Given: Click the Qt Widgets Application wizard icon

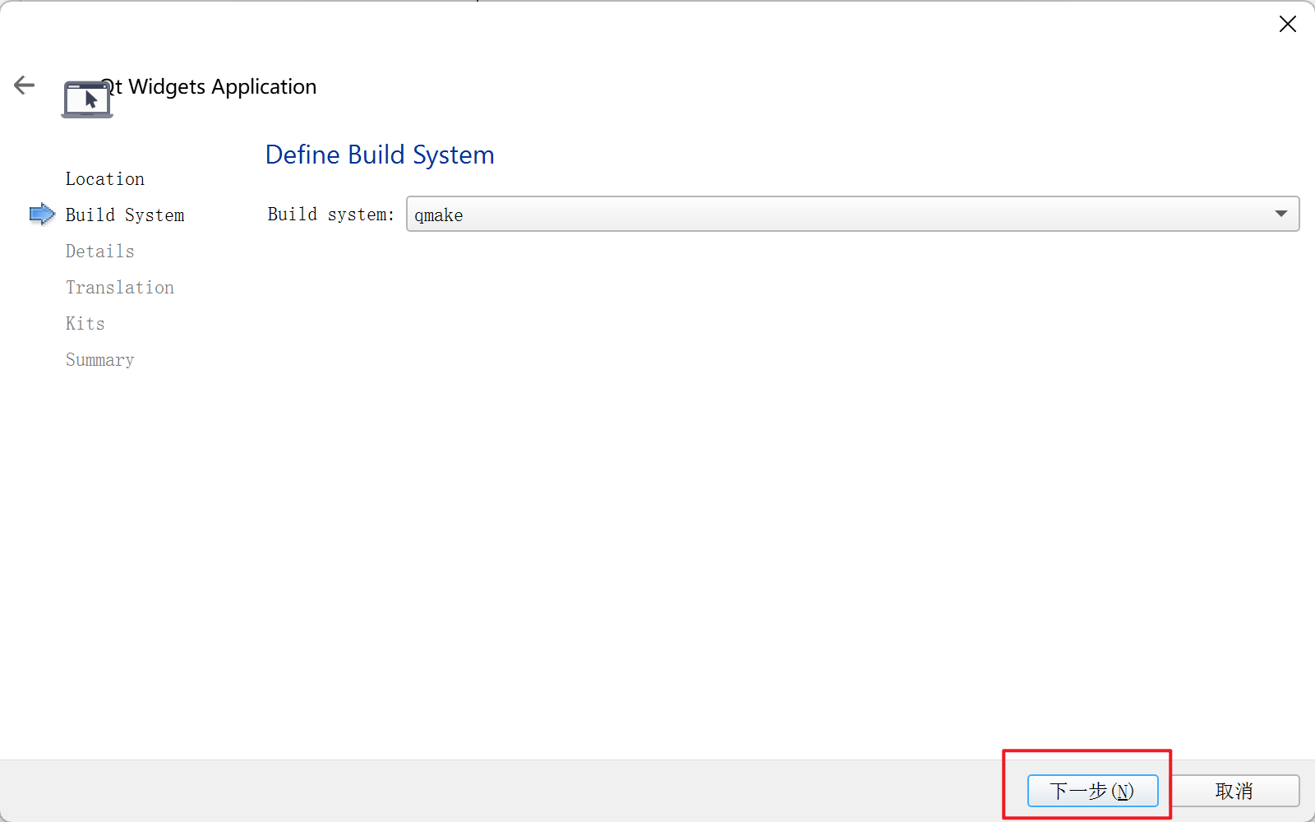Looking at the screenshot, I should tap(87, 99).
